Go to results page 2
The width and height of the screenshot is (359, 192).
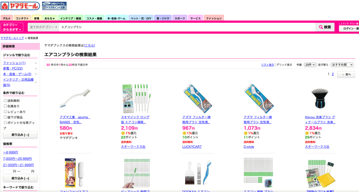click(333, 74)
